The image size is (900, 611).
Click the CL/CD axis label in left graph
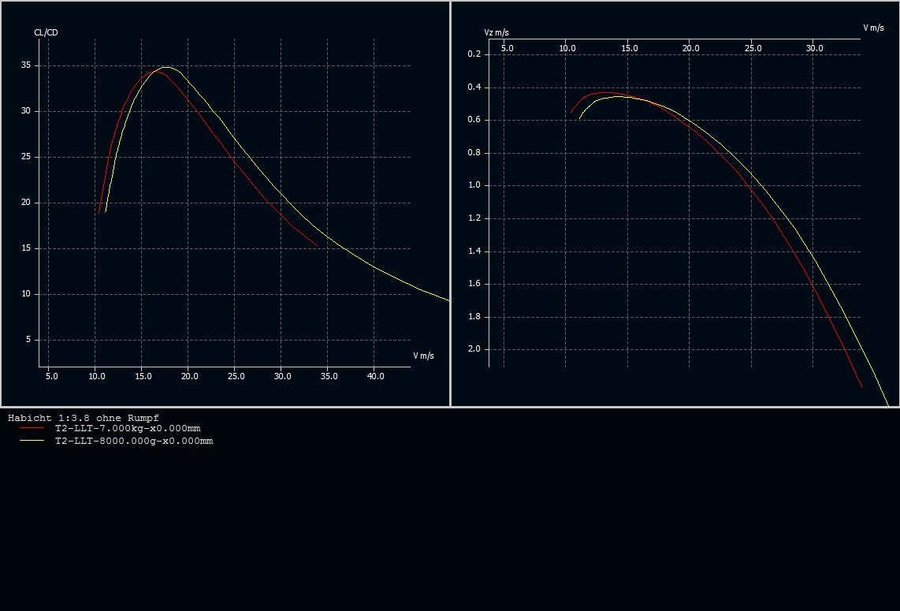coord(46,32)
